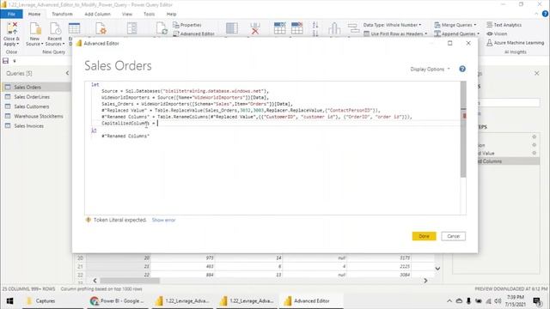Open the Display Options dropdown
The image size is (550, 309).
click(430, 69)
